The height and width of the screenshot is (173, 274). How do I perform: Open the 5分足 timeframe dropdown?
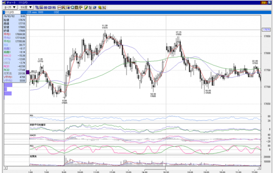[x=25, y=7]
